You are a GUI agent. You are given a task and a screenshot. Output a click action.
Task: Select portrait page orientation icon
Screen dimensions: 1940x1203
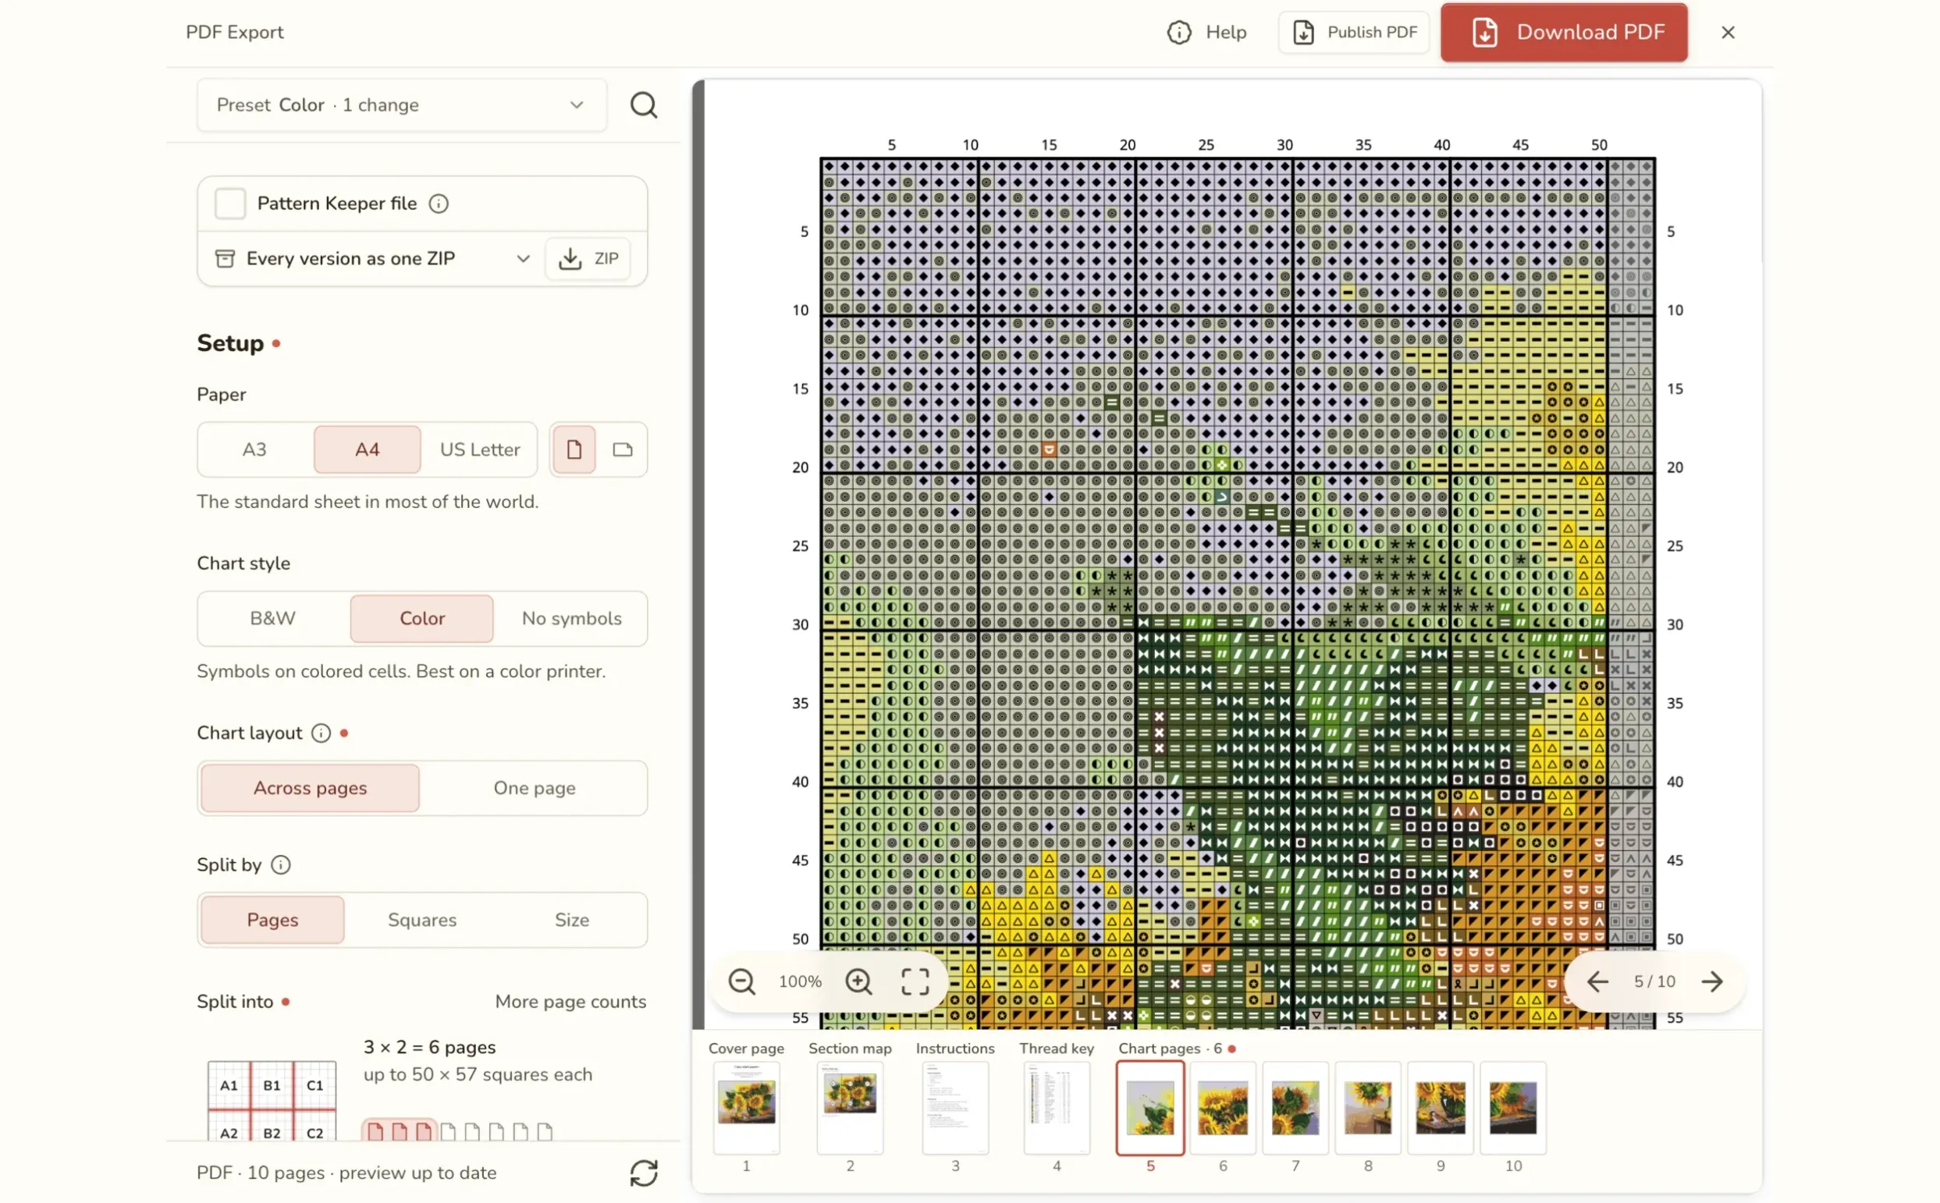[x=573, y=449]
